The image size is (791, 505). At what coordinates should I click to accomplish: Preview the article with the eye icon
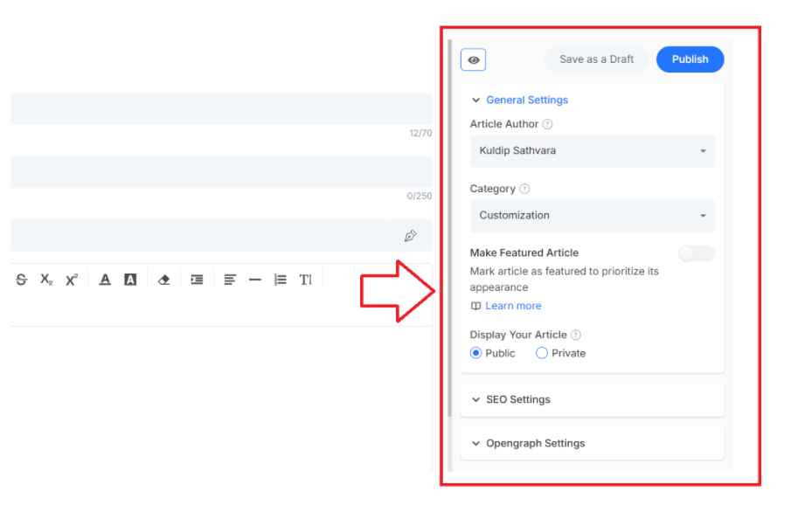pos(473,59)
